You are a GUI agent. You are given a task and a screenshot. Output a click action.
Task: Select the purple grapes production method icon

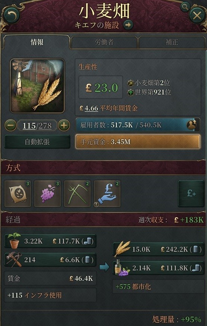pos(47,194)
